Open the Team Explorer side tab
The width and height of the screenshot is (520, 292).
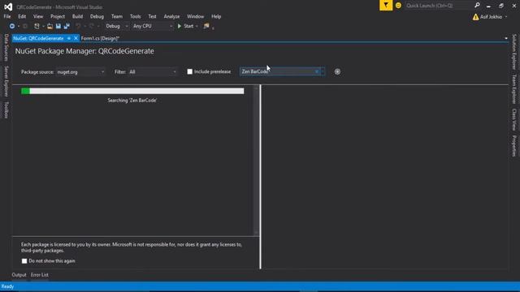click(514, 89)
